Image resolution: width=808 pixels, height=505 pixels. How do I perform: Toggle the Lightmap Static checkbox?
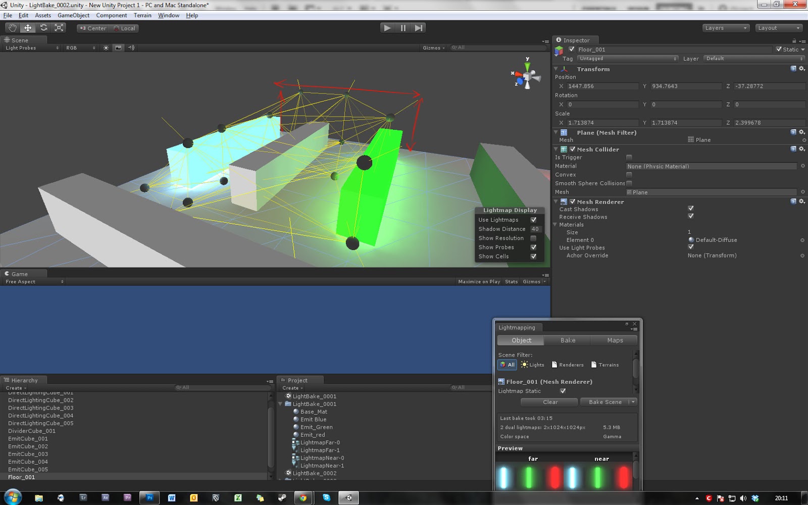tap(563, 391)
